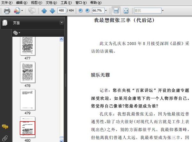Viewport: 192px width, 142px height.
Task: Click the title 我最想做张三丰（代后记）
Action: click(x=124, y=20)
